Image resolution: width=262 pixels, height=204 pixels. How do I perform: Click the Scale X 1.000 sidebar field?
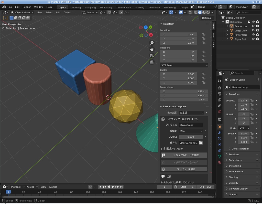point(178,74)
